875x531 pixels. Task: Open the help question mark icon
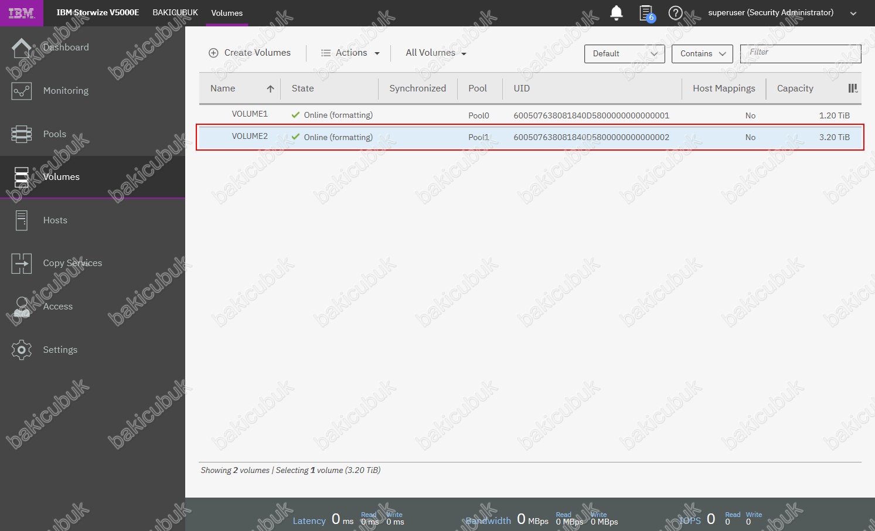pyautogui.click(x=675, y=13)
